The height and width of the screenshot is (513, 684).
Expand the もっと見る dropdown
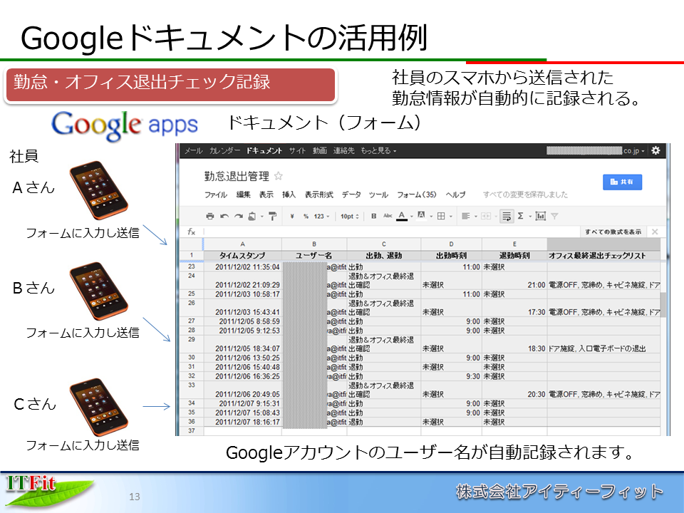click(x=378, y=150)
